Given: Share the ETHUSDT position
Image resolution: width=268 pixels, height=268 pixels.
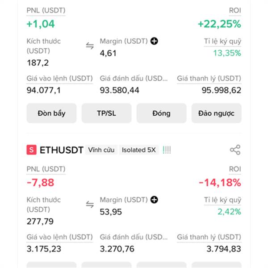Looking at the screenshot, I should coord(235,150).
